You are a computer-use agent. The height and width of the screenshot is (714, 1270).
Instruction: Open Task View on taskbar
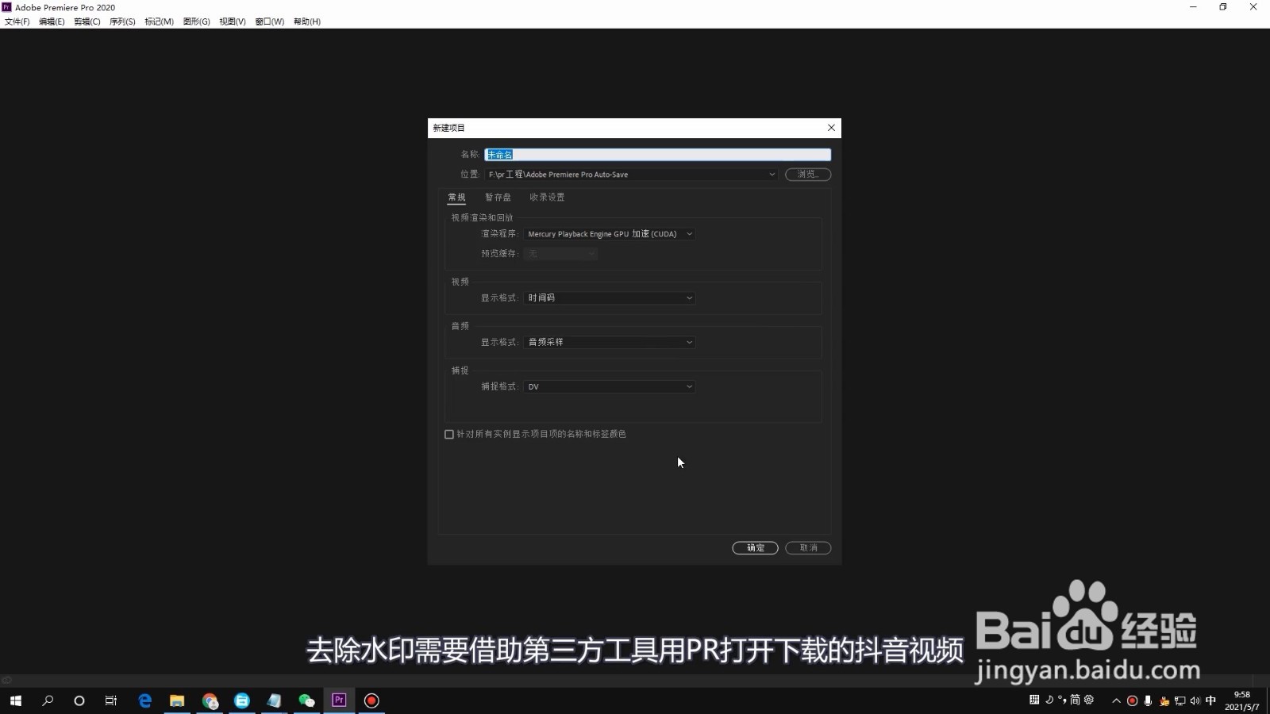pos(111,701)
